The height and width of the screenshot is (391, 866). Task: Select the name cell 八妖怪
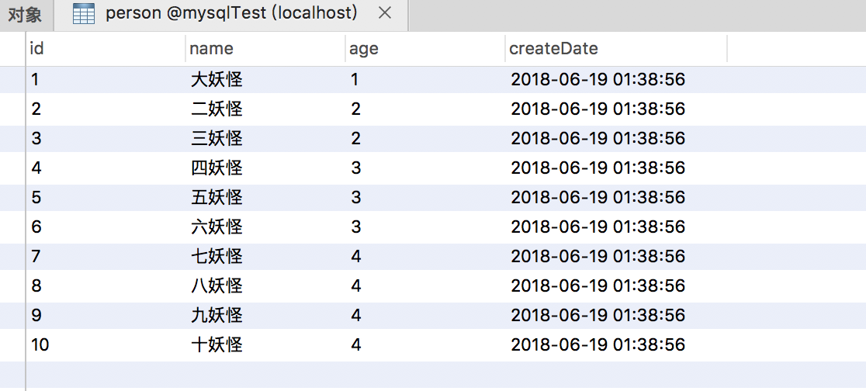(216, 286)
